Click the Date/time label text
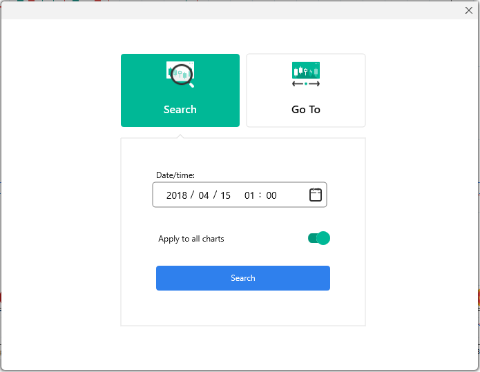 175,175
